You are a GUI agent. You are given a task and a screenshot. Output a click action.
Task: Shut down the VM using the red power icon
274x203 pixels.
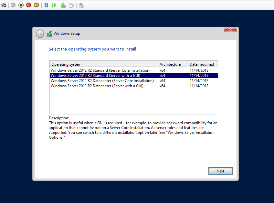pyautogui.click(x=29, y=5)
